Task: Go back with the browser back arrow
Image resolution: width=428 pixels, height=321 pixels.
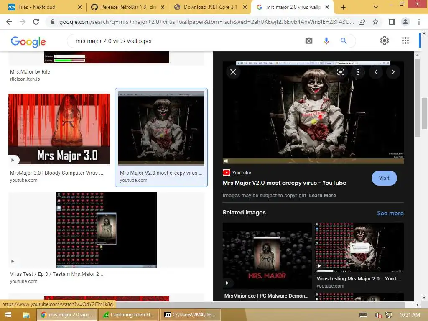Action: tap(9, 22)
